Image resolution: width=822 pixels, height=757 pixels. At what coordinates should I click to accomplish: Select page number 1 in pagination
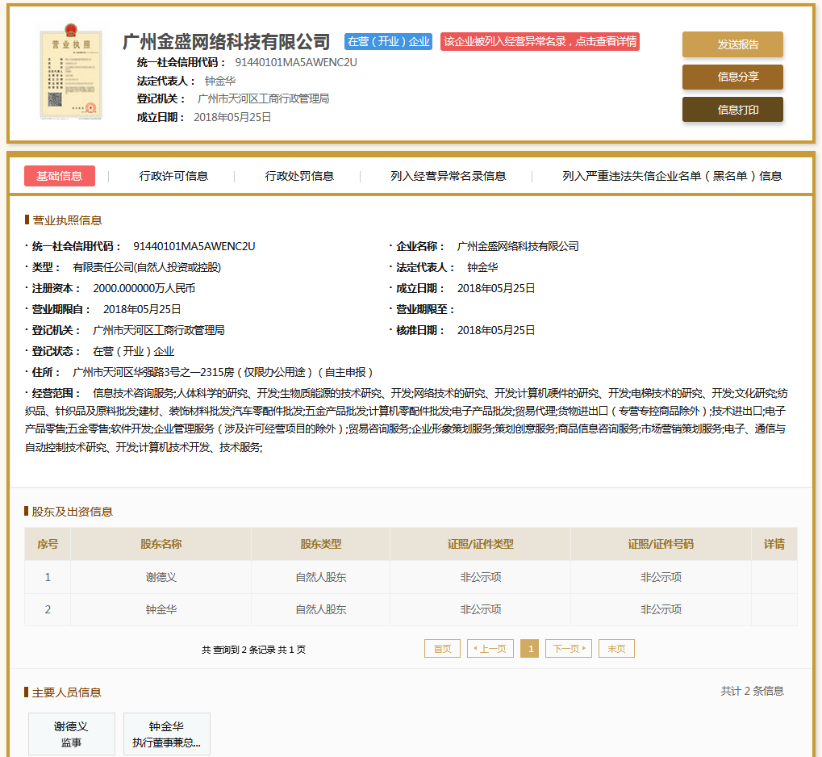pos(529,648)
